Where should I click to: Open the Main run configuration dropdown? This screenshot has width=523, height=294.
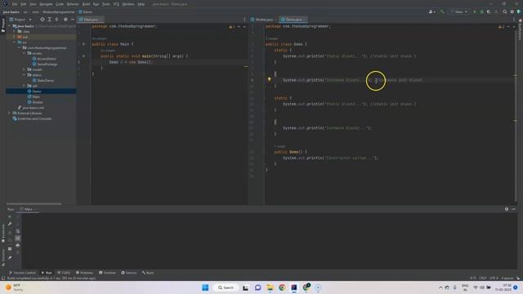pos(459,11)
